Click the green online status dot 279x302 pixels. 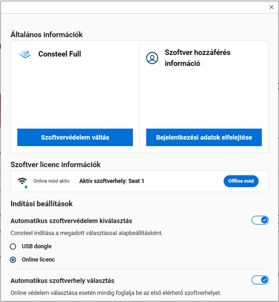(x=26, y=187)
